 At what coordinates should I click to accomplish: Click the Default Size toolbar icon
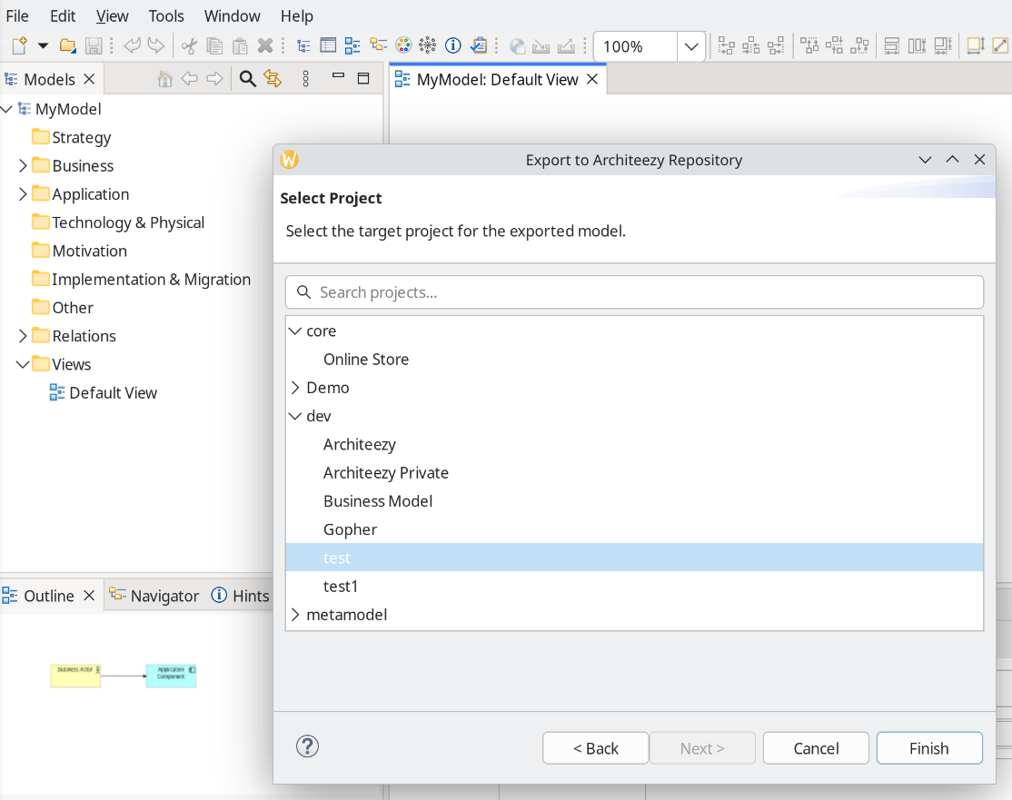point(976,45)
